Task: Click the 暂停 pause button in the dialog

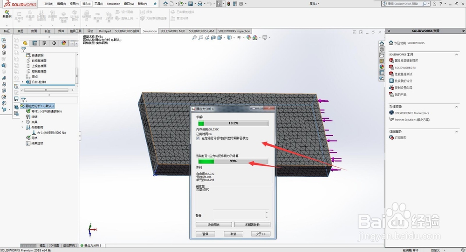Action: tap(205, 234)
